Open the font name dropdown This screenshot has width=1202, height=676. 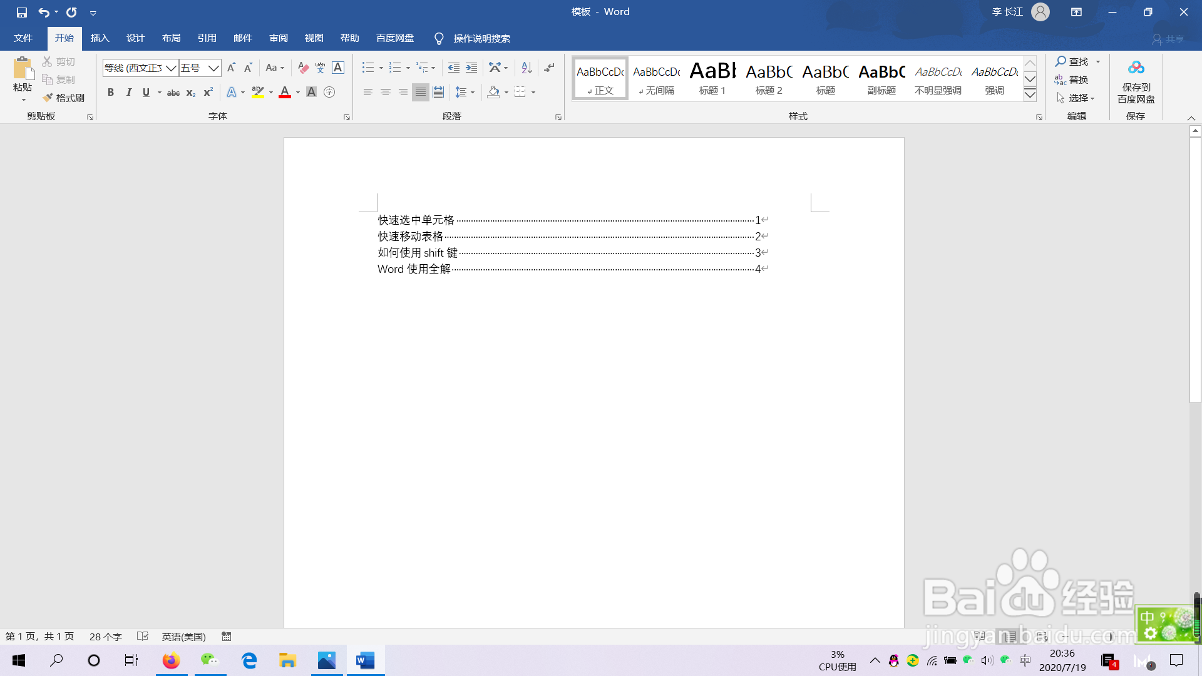tap(171, 68)
